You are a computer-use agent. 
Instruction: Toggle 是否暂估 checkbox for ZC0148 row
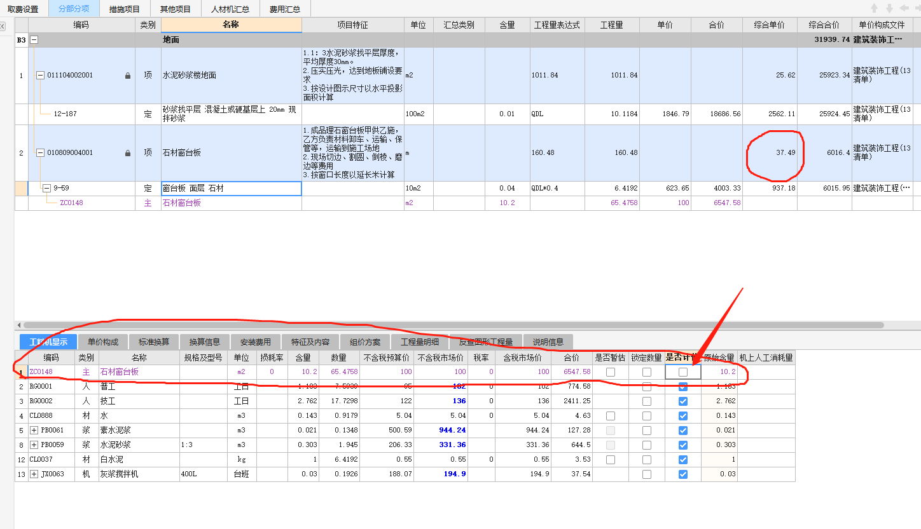(x=611, y=372)
